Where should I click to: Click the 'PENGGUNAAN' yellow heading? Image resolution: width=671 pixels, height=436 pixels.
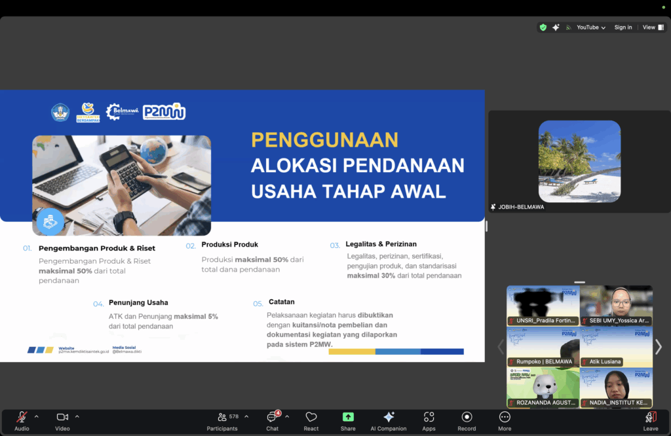(325, 140)
